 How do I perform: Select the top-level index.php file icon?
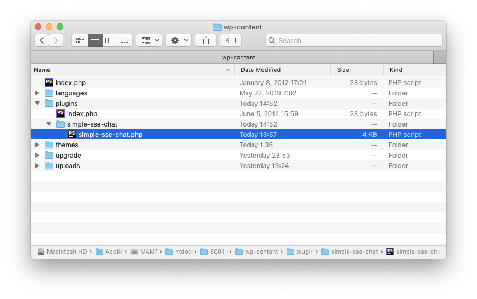(49, 82)
